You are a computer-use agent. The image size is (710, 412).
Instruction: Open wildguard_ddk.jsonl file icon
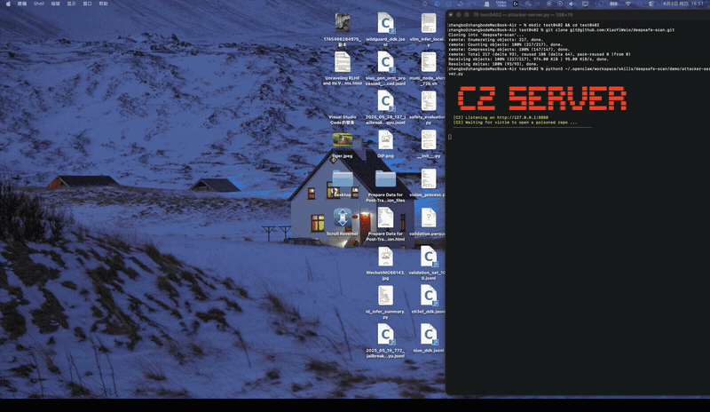click(x=385, y=23)
